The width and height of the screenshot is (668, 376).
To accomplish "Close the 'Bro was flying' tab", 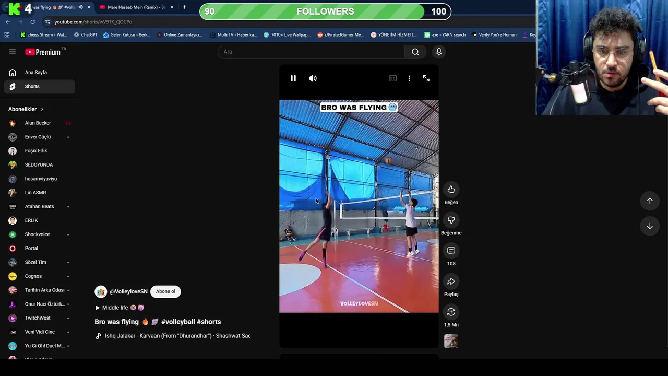I will click(89, 7).
